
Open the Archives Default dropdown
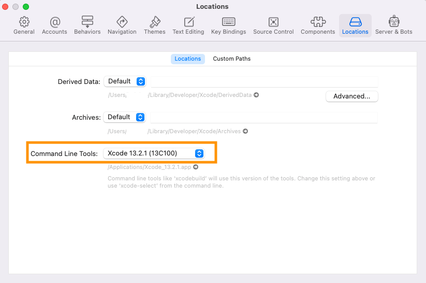[124, 117]
